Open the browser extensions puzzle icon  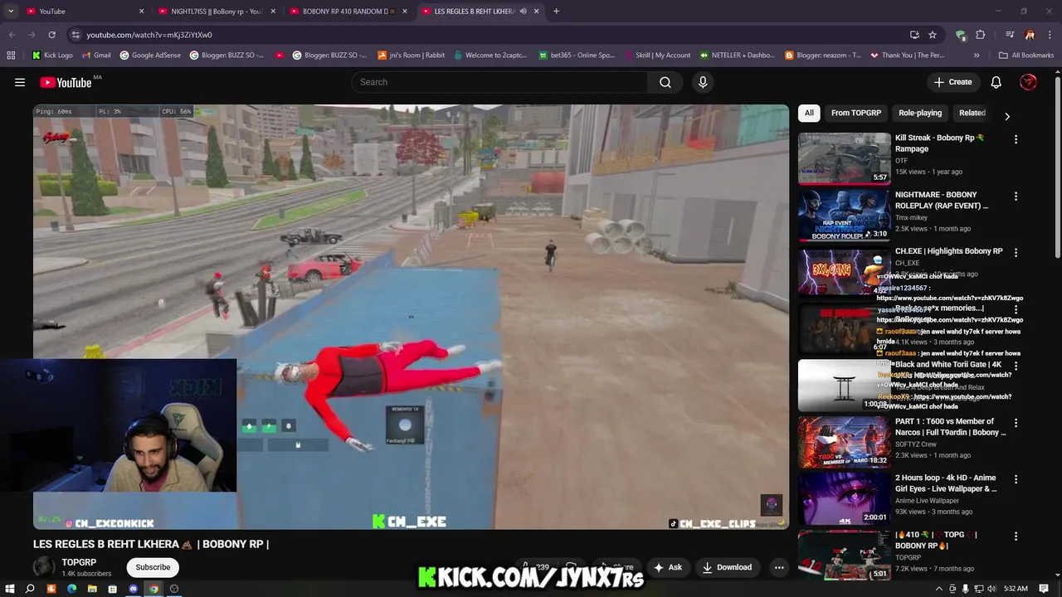[x=981, y=35]
